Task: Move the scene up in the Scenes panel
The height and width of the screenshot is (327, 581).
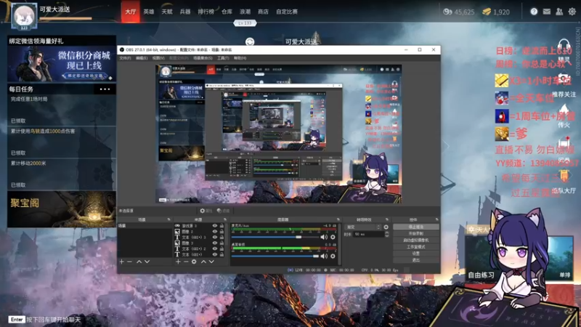Action: (139, 262)
